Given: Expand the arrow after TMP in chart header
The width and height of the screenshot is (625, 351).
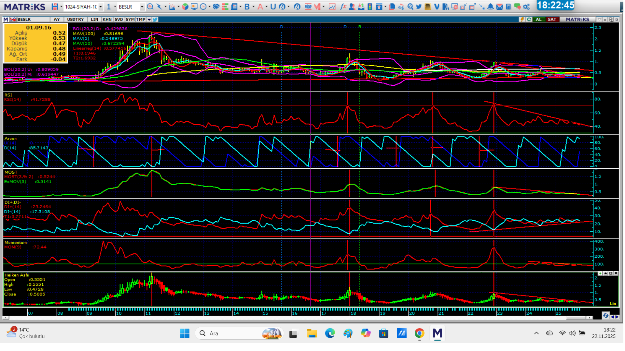Looking at the screenshot, I should coord(149,19).
